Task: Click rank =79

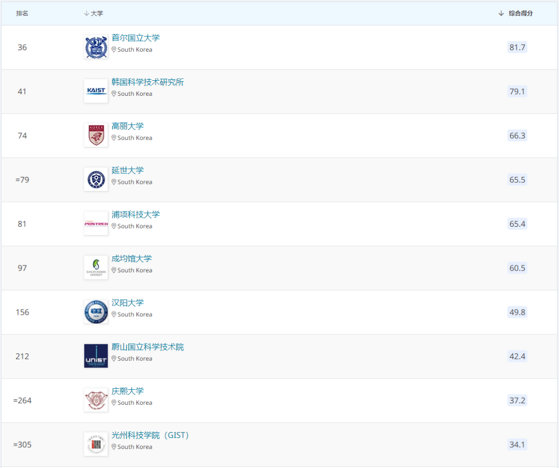Action: (22, 180)
